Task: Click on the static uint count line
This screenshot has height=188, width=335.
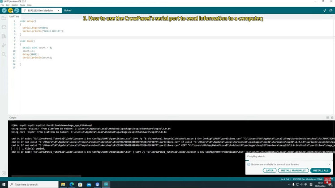Action: [x=37, y=48]
